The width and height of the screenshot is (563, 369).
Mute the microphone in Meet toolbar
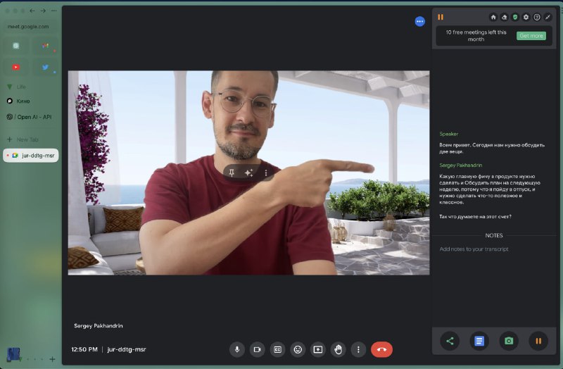tap(237, 349)
